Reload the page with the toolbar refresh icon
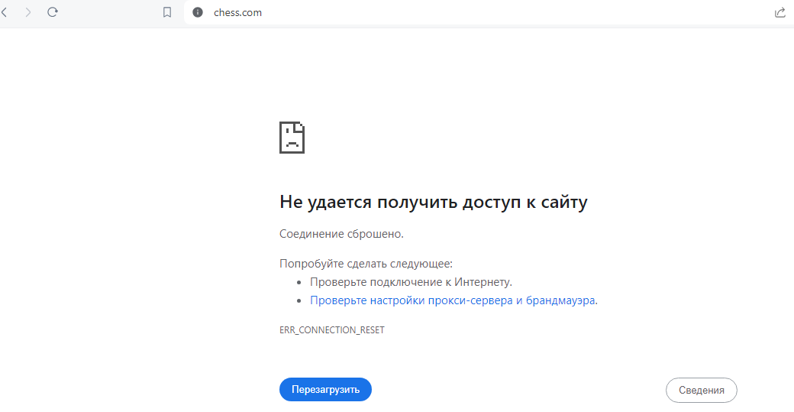The height and width of the screenshot is (412, 794). pyautogui.click(x=53, y=12)
